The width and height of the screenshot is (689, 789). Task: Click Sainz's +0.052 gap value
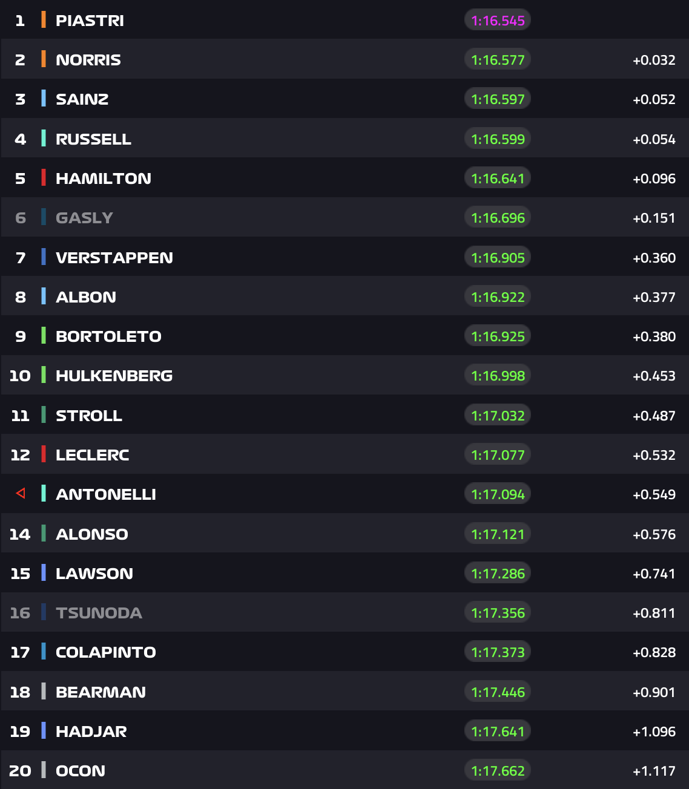click(x=654, y=99)
